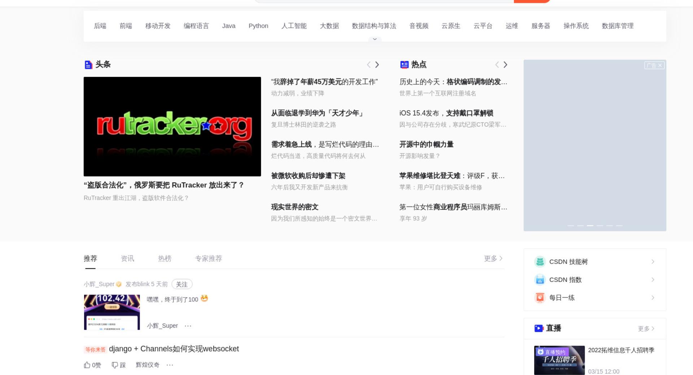693x375 pixels.
Task: Open 历史上的今天 hot topic
Action: tap(453, 82)
